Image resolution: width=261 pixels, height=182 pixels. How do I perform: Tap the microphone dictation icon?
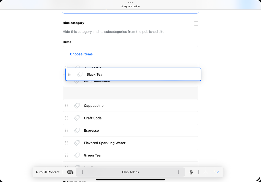[191, 172]
